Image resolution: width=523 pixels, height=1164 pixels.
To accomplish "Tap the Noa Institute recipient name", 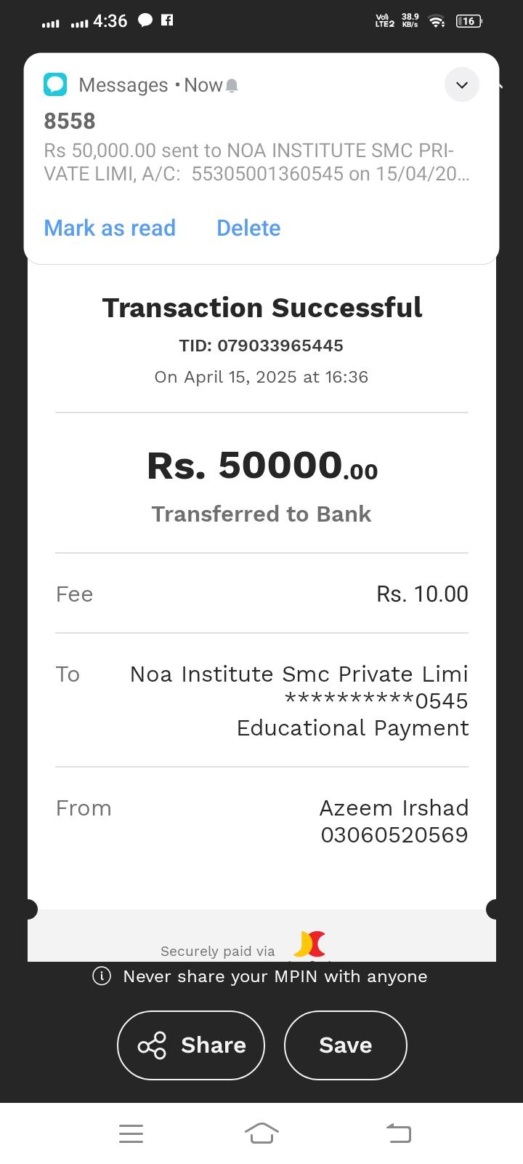I will pos(299,674).
